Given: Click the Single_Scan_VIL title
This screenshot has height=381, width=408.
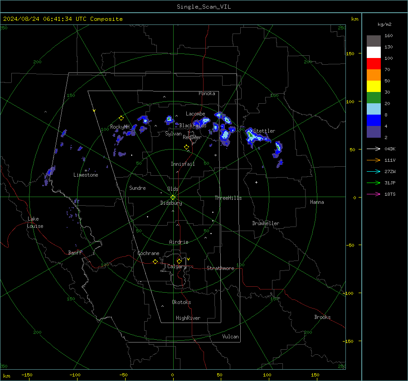Looking at the screenshot, I should coord(204,7).
